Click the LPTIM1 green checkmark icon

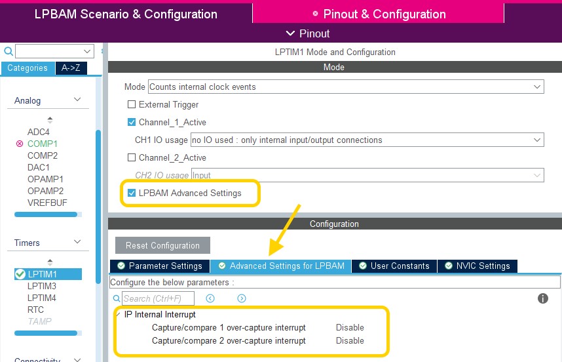coord(20,274)
